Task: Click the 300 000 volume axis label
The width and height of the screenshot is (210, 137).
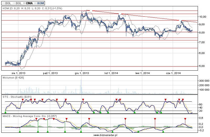Action: tap(204, 81)
